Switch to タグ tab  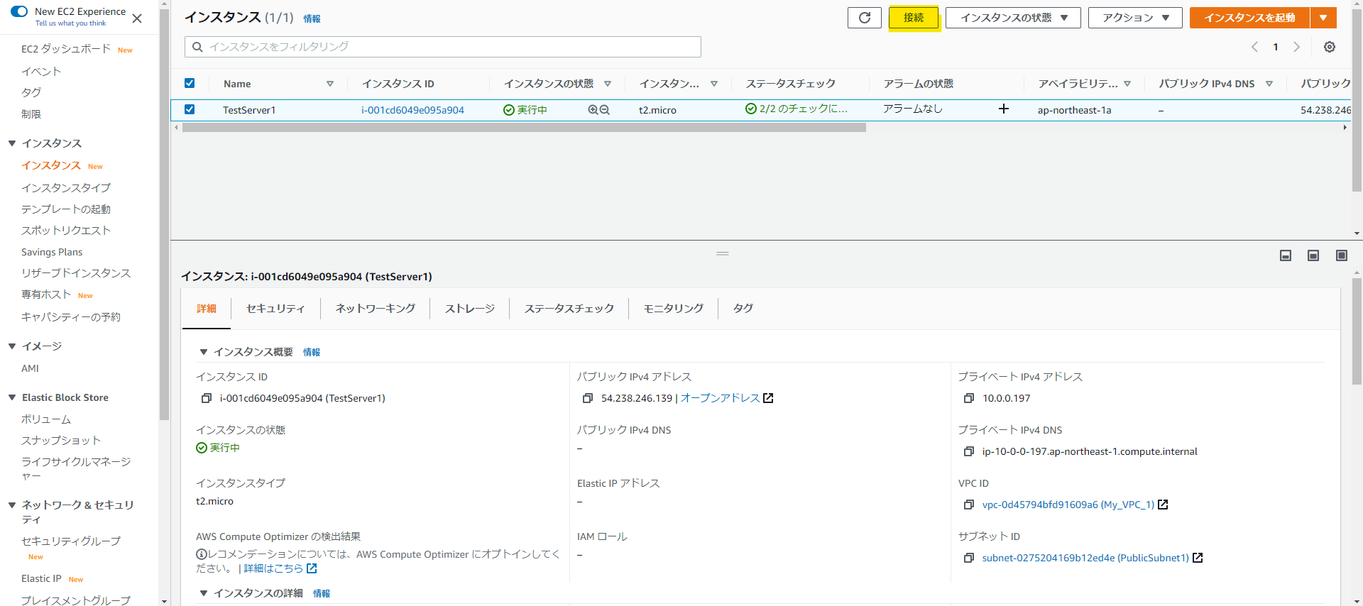click(743, 309)
